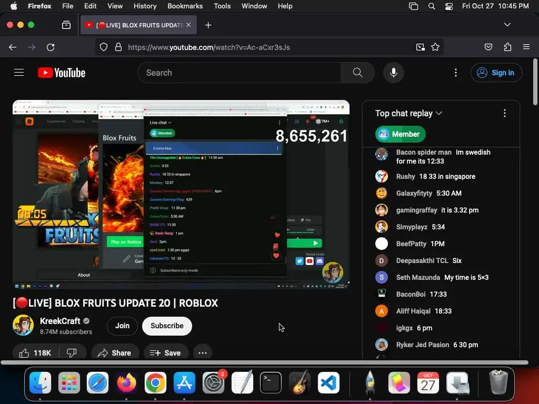
Task: Open Finder from the dock
Action: [x=40, y=383]
